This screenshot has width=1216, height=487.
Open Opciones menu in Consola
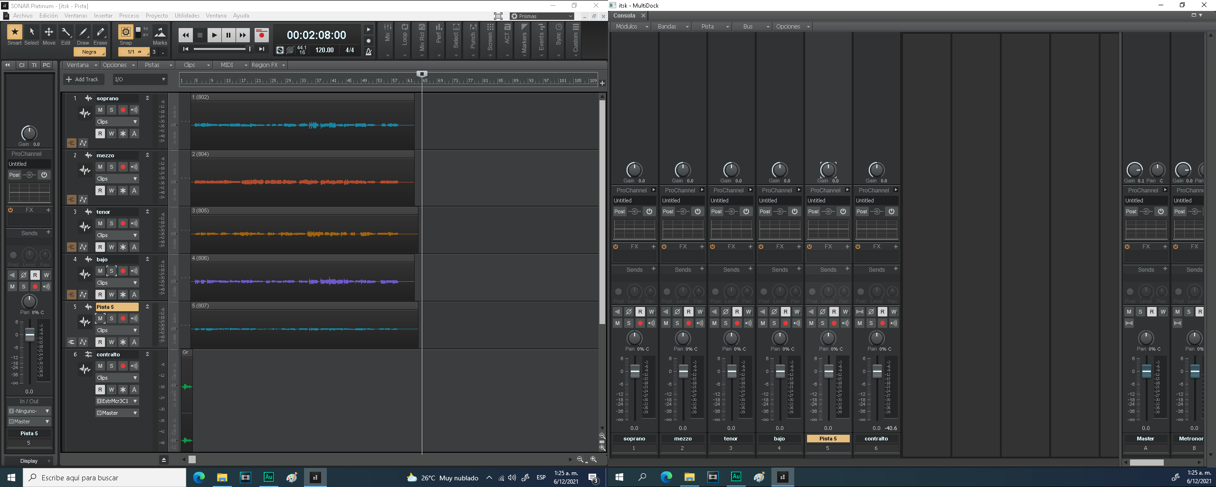[x=793, y=27]
